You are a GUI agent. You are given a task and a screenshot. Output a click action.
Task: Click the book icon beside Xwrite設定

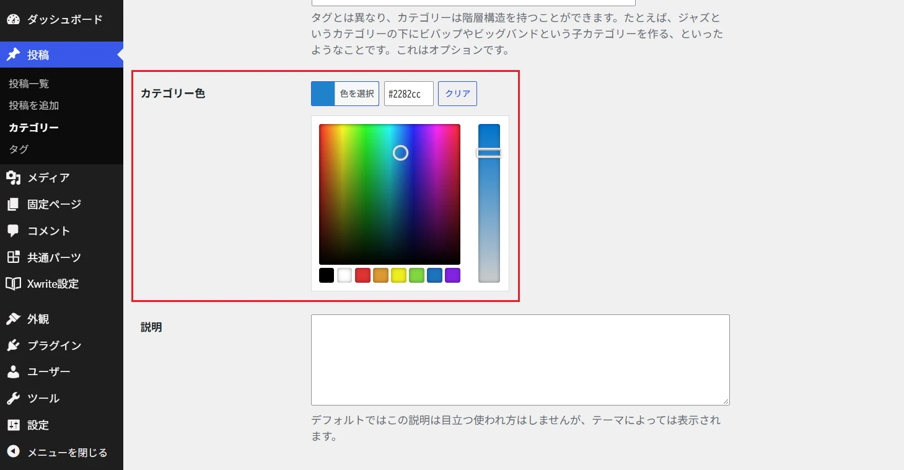pos(14,284)
